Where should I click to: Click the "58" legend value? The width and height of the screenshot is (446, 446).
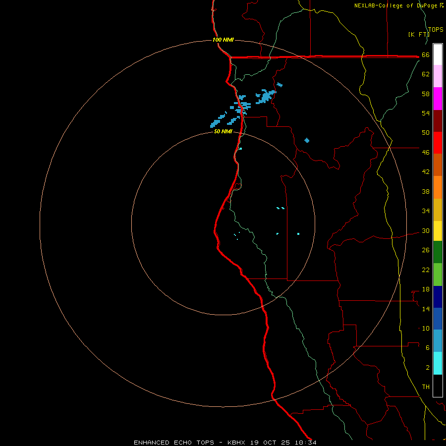pos(426,94)
